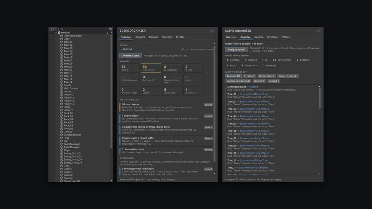The width and height of the screenshot is (372, 209).
Task: Toggle the Unclassified 5 filter
Action: click(x=267, y=76)
